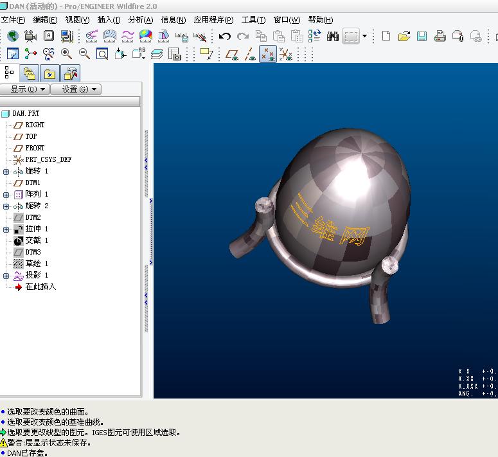Open the 文件(F) menu
Screen dimensions: 498x457
tap(13, 20)
